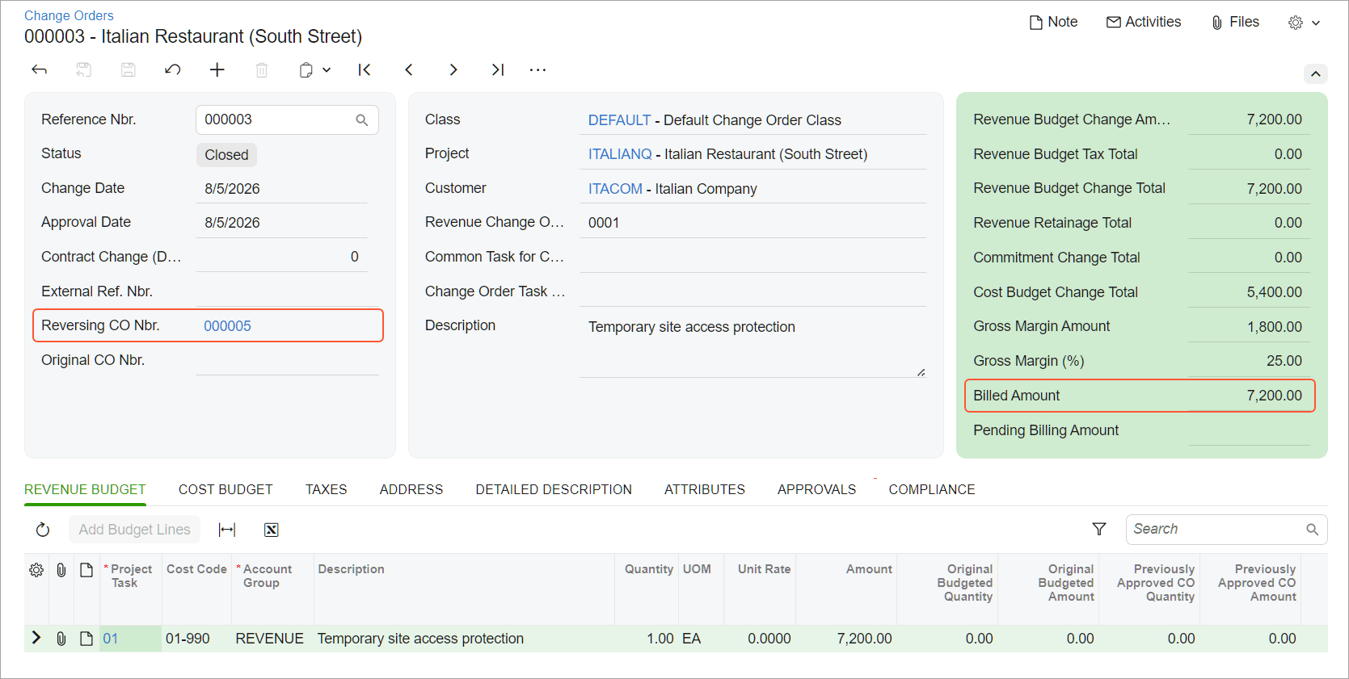This screenshot has width=1349, height=679.
Task: Export the grid to Excel
Action: tap(272, 530)
